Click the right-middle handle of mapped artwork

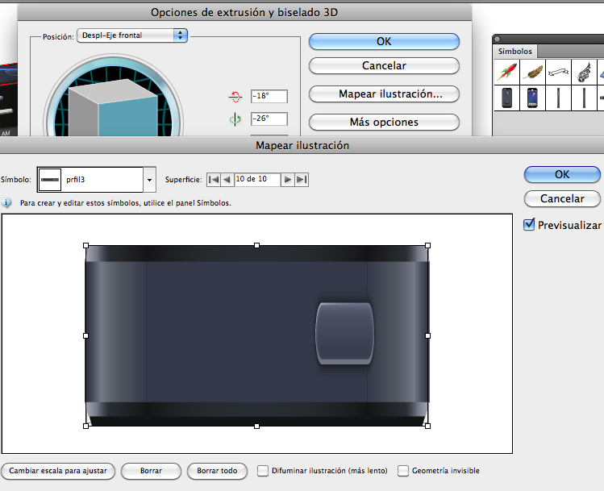point(427,336)
